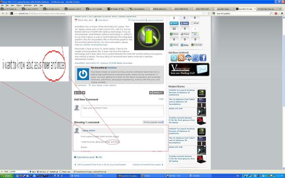Viewport: 285px width, 178px height.
Task: Click the Home icon in the toolbar
Action: pyautogui.click(x=282, y=13)
